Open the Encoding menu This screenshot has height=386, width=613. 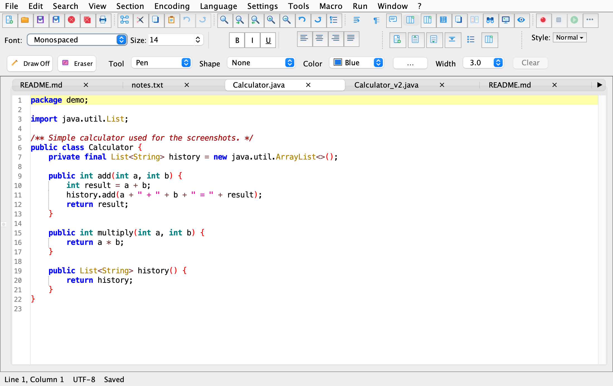[172, 6]
